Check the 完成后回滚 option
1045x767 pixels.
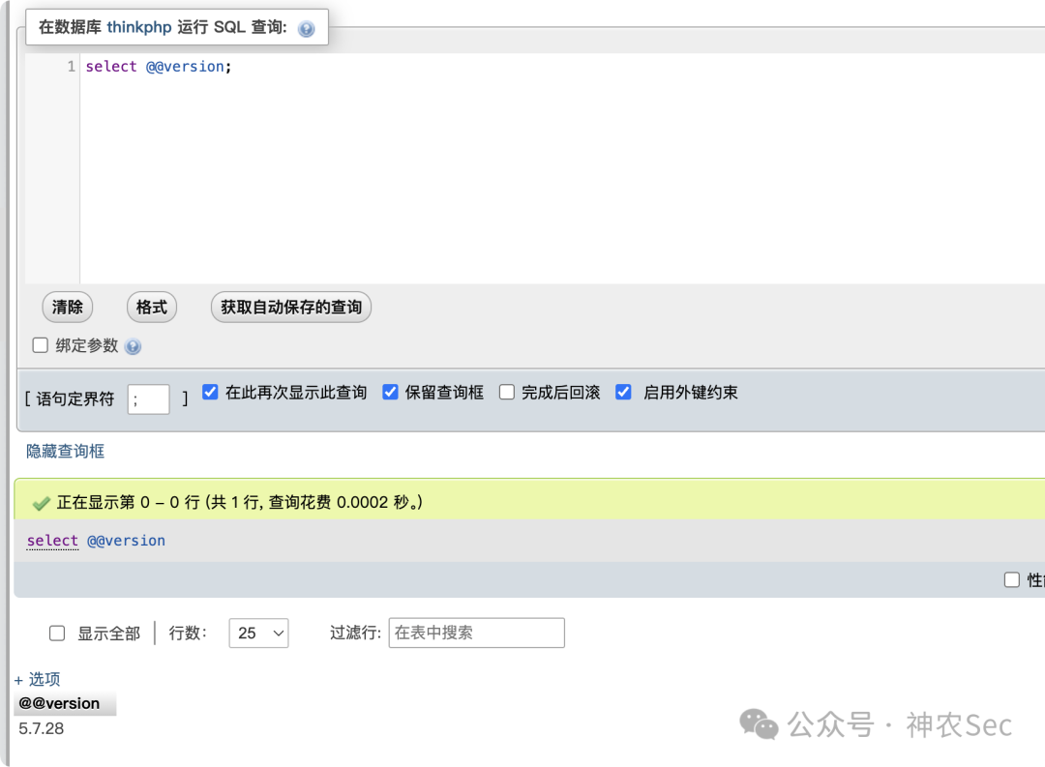pyautogui.click(x=507, y=392)
